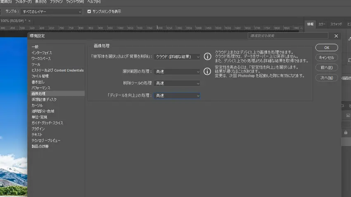Click info icon beside 選択範囲の処理 dropdown

click(208, 71)
